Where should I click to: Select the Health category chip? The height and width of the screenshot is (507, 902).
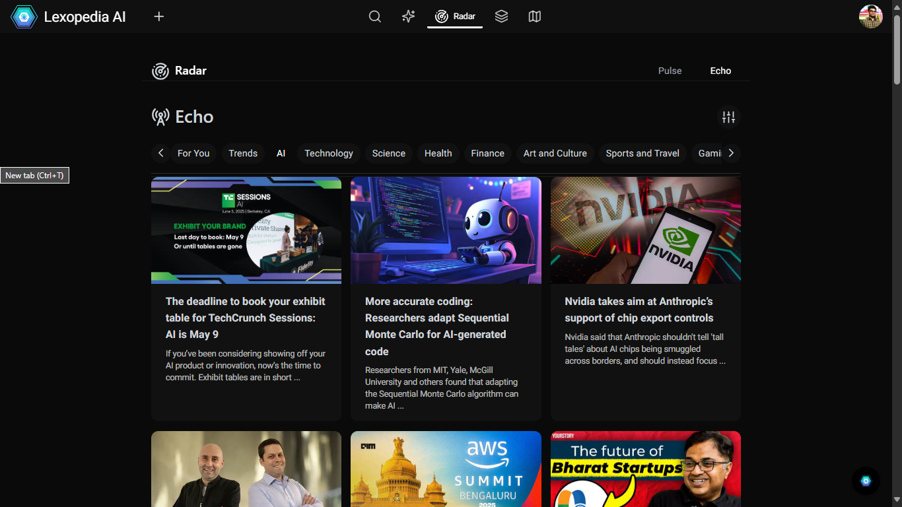(x=438, y=153)
